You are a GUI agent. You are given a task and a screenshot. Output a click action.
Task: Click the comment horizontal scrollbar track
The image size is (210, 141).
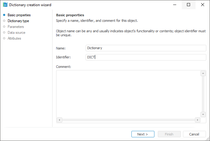click(x=129, y=120)
